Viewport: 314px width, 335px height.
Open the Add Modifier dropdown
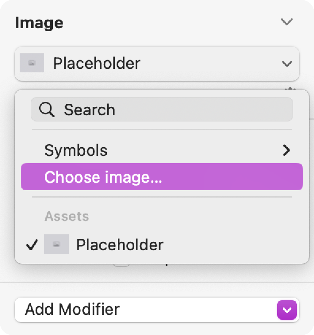tap(157, 310)
